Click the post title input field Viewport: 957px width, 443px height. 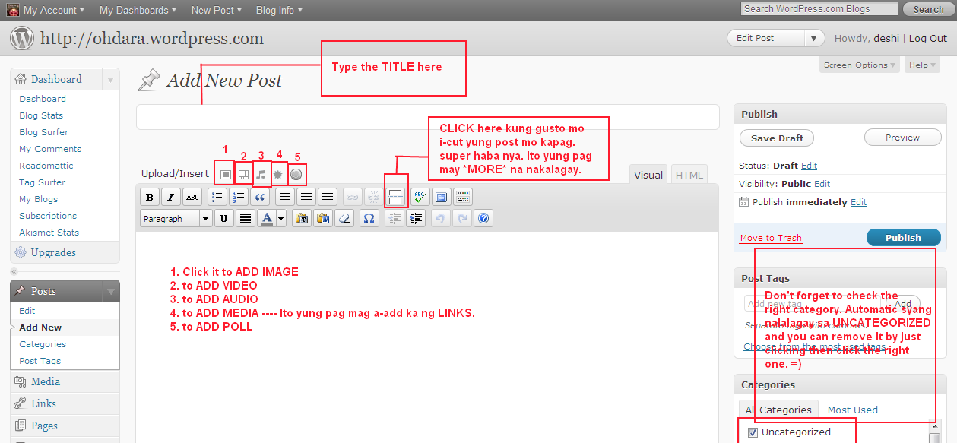click(427, 118)
